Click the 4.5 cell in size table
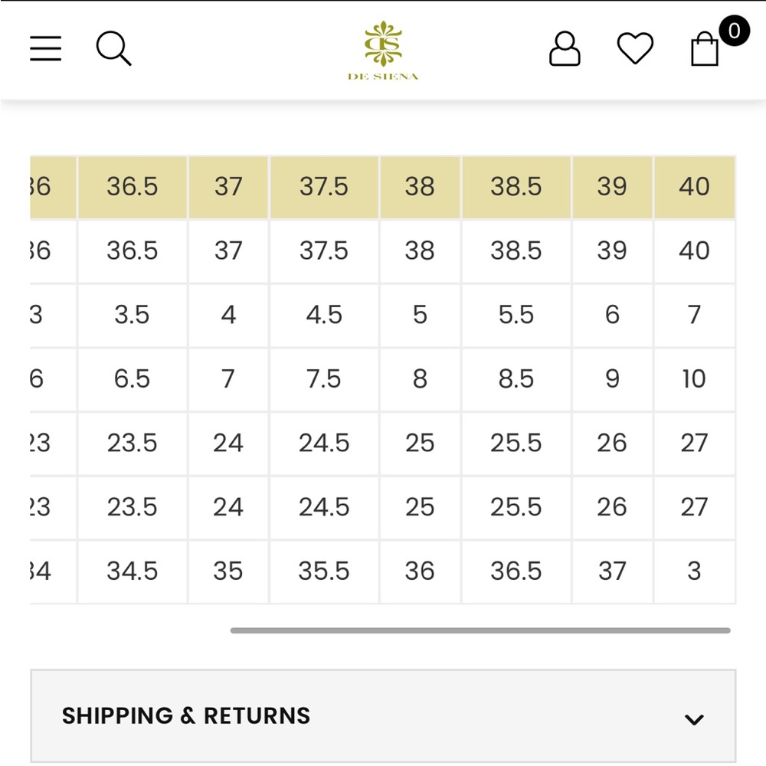Screen dimensions: 766x766 pos(324,315)
